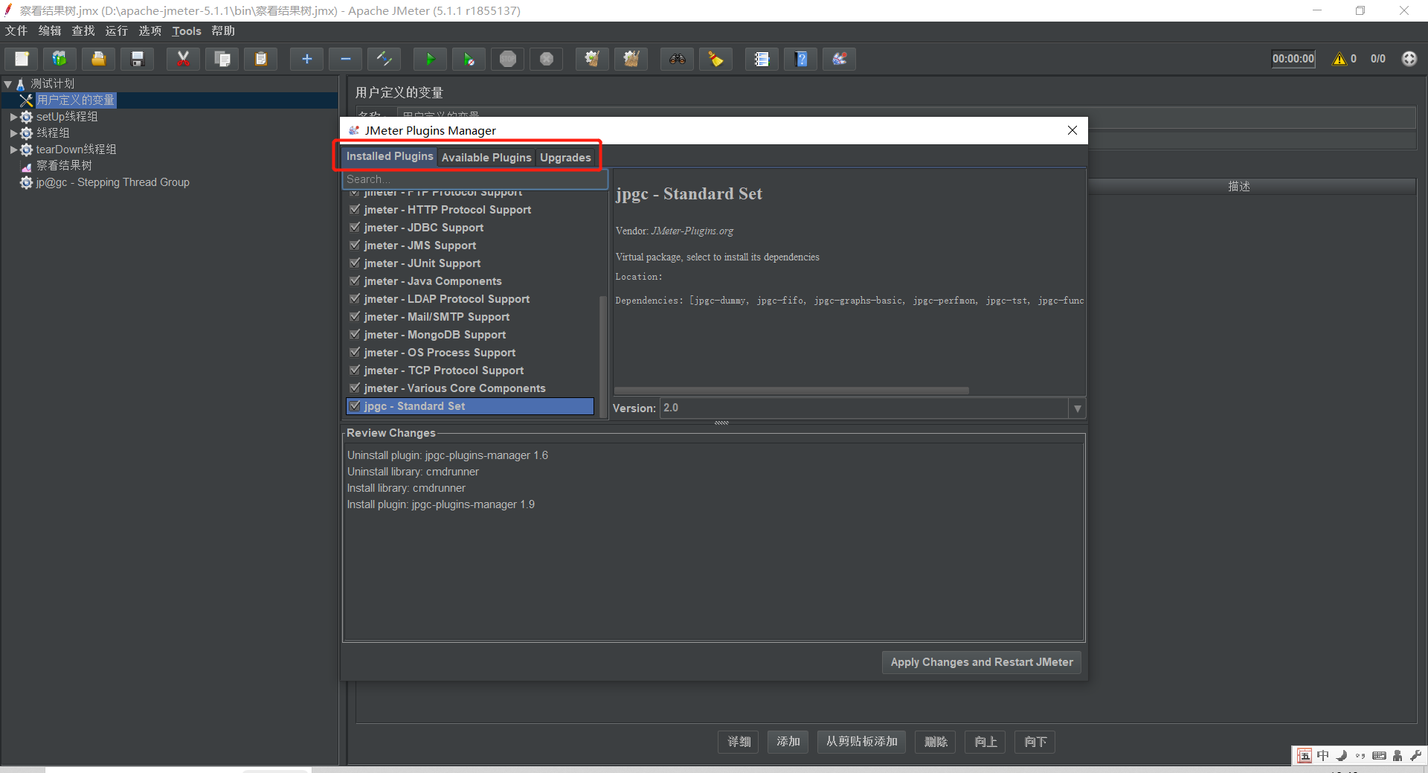Click the plugin description horizontal scrollbar
The image size is (1428, 773).
(x=791, y=391)
